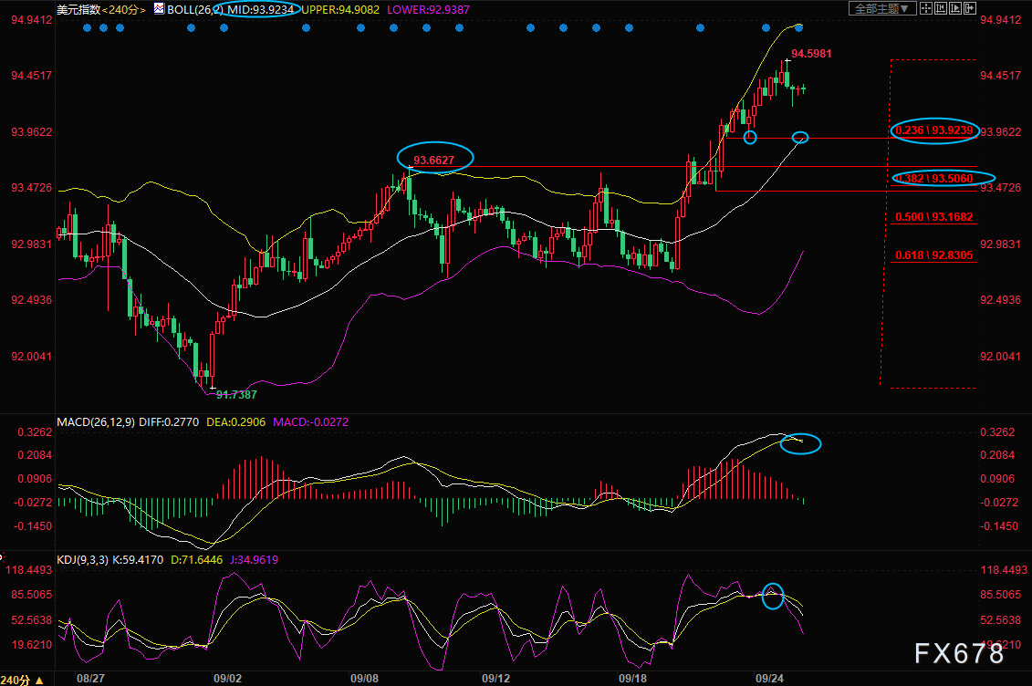Click the first blue event dot at top

click(x=88, y=27)
